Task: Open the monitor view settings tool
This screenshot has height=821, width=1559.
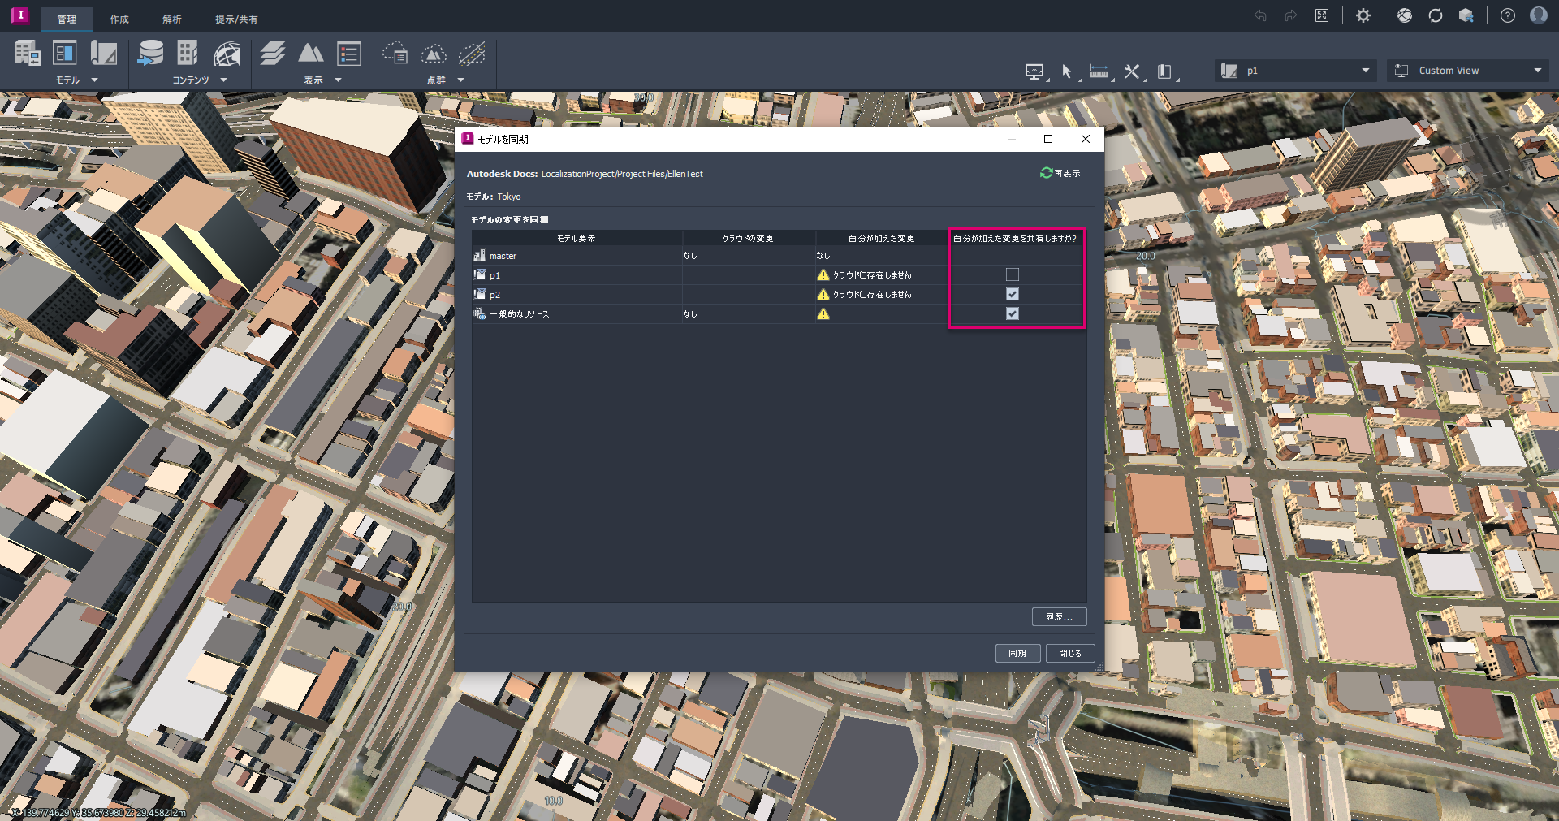Action: coord(1034,71)
